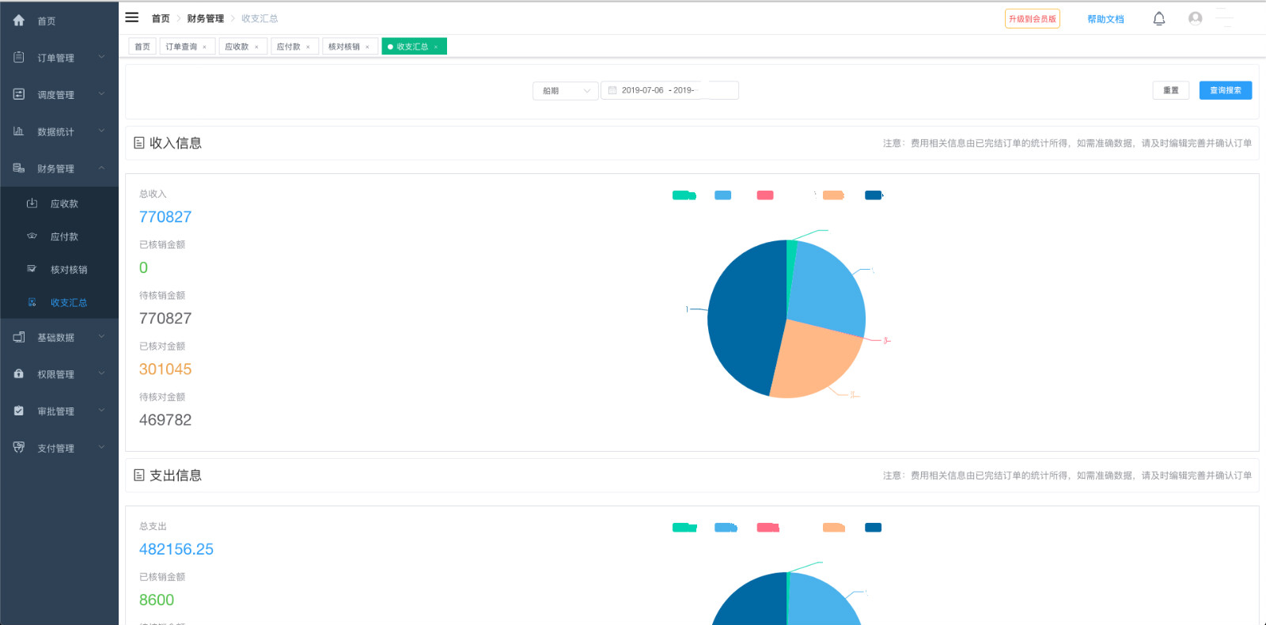Toggle the pink legend swatch in income chart
Image resolution: width=1266 pixels, height=625 pixels.
click(765, 195)
